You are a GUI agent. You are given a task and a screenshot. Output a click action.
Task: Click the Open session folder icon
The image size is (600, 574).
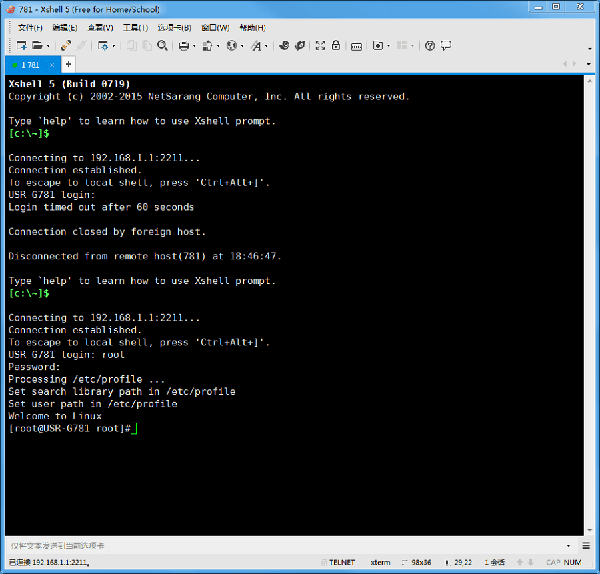click(x=37, y=45)
